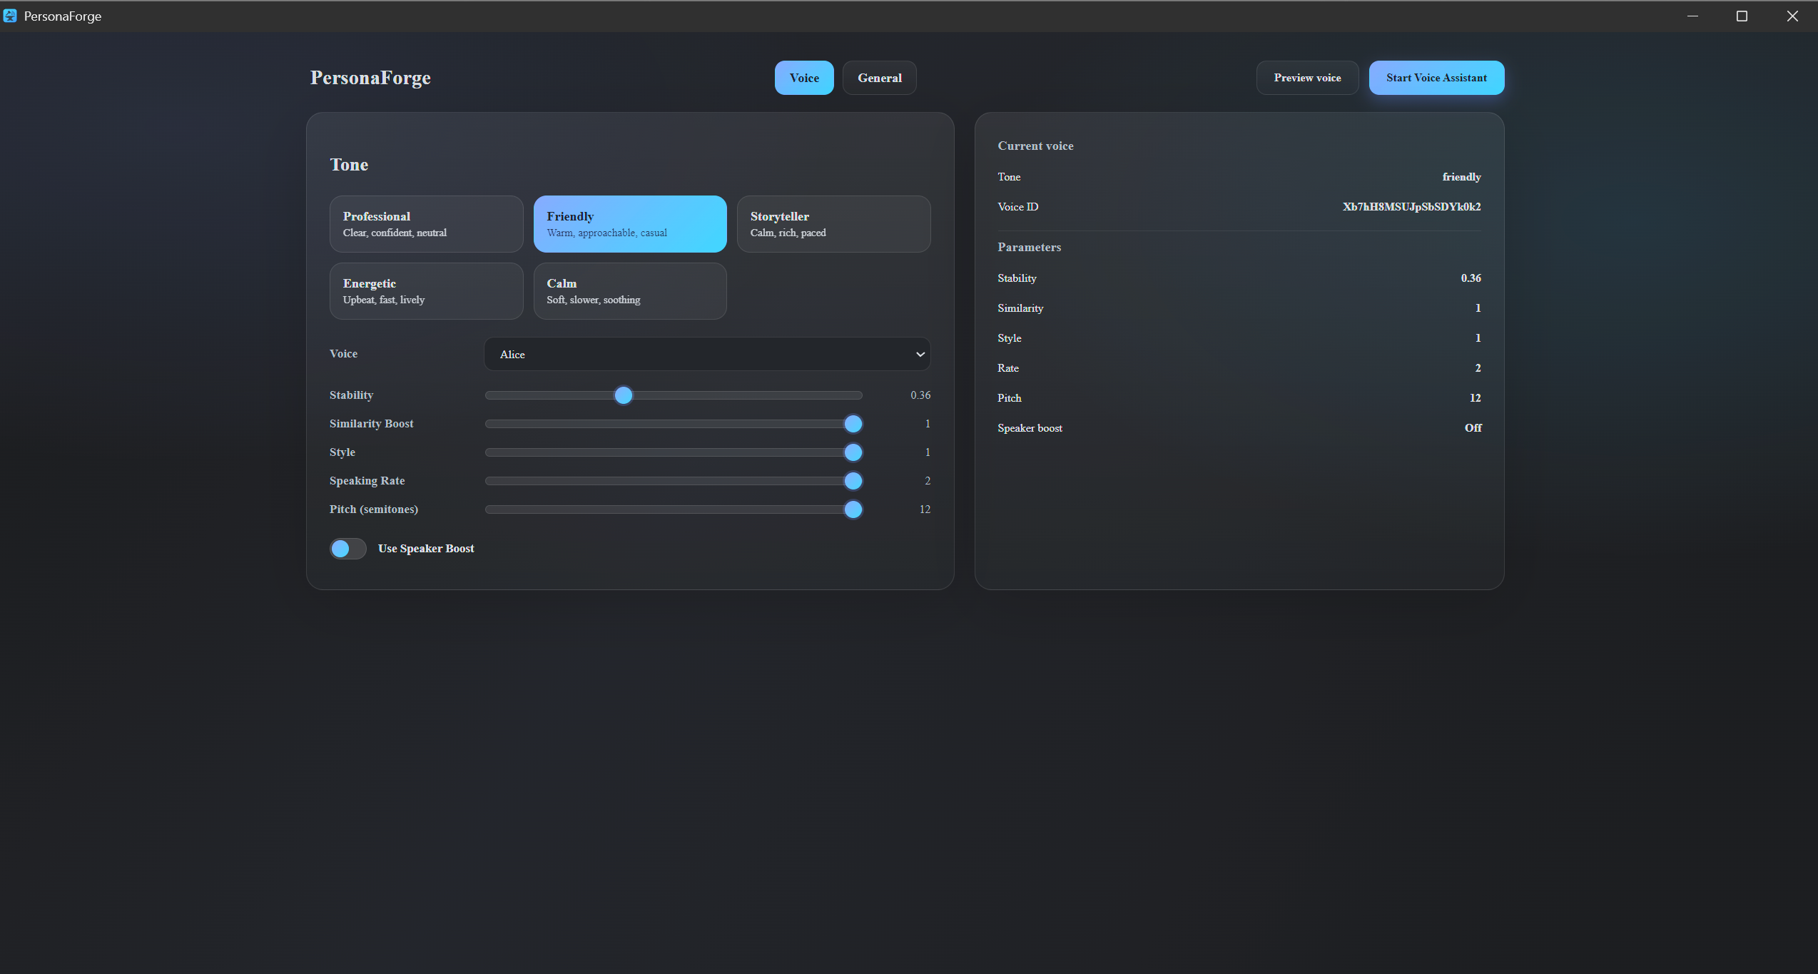1818x974 pixels.
Task: Click the Pitch semitones slider handle
Action: pyautogui.click(x=853, y=509)
